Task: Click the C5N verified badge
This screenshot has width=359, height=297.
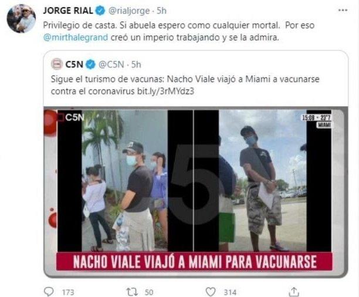Action: [x=90, y=65]
